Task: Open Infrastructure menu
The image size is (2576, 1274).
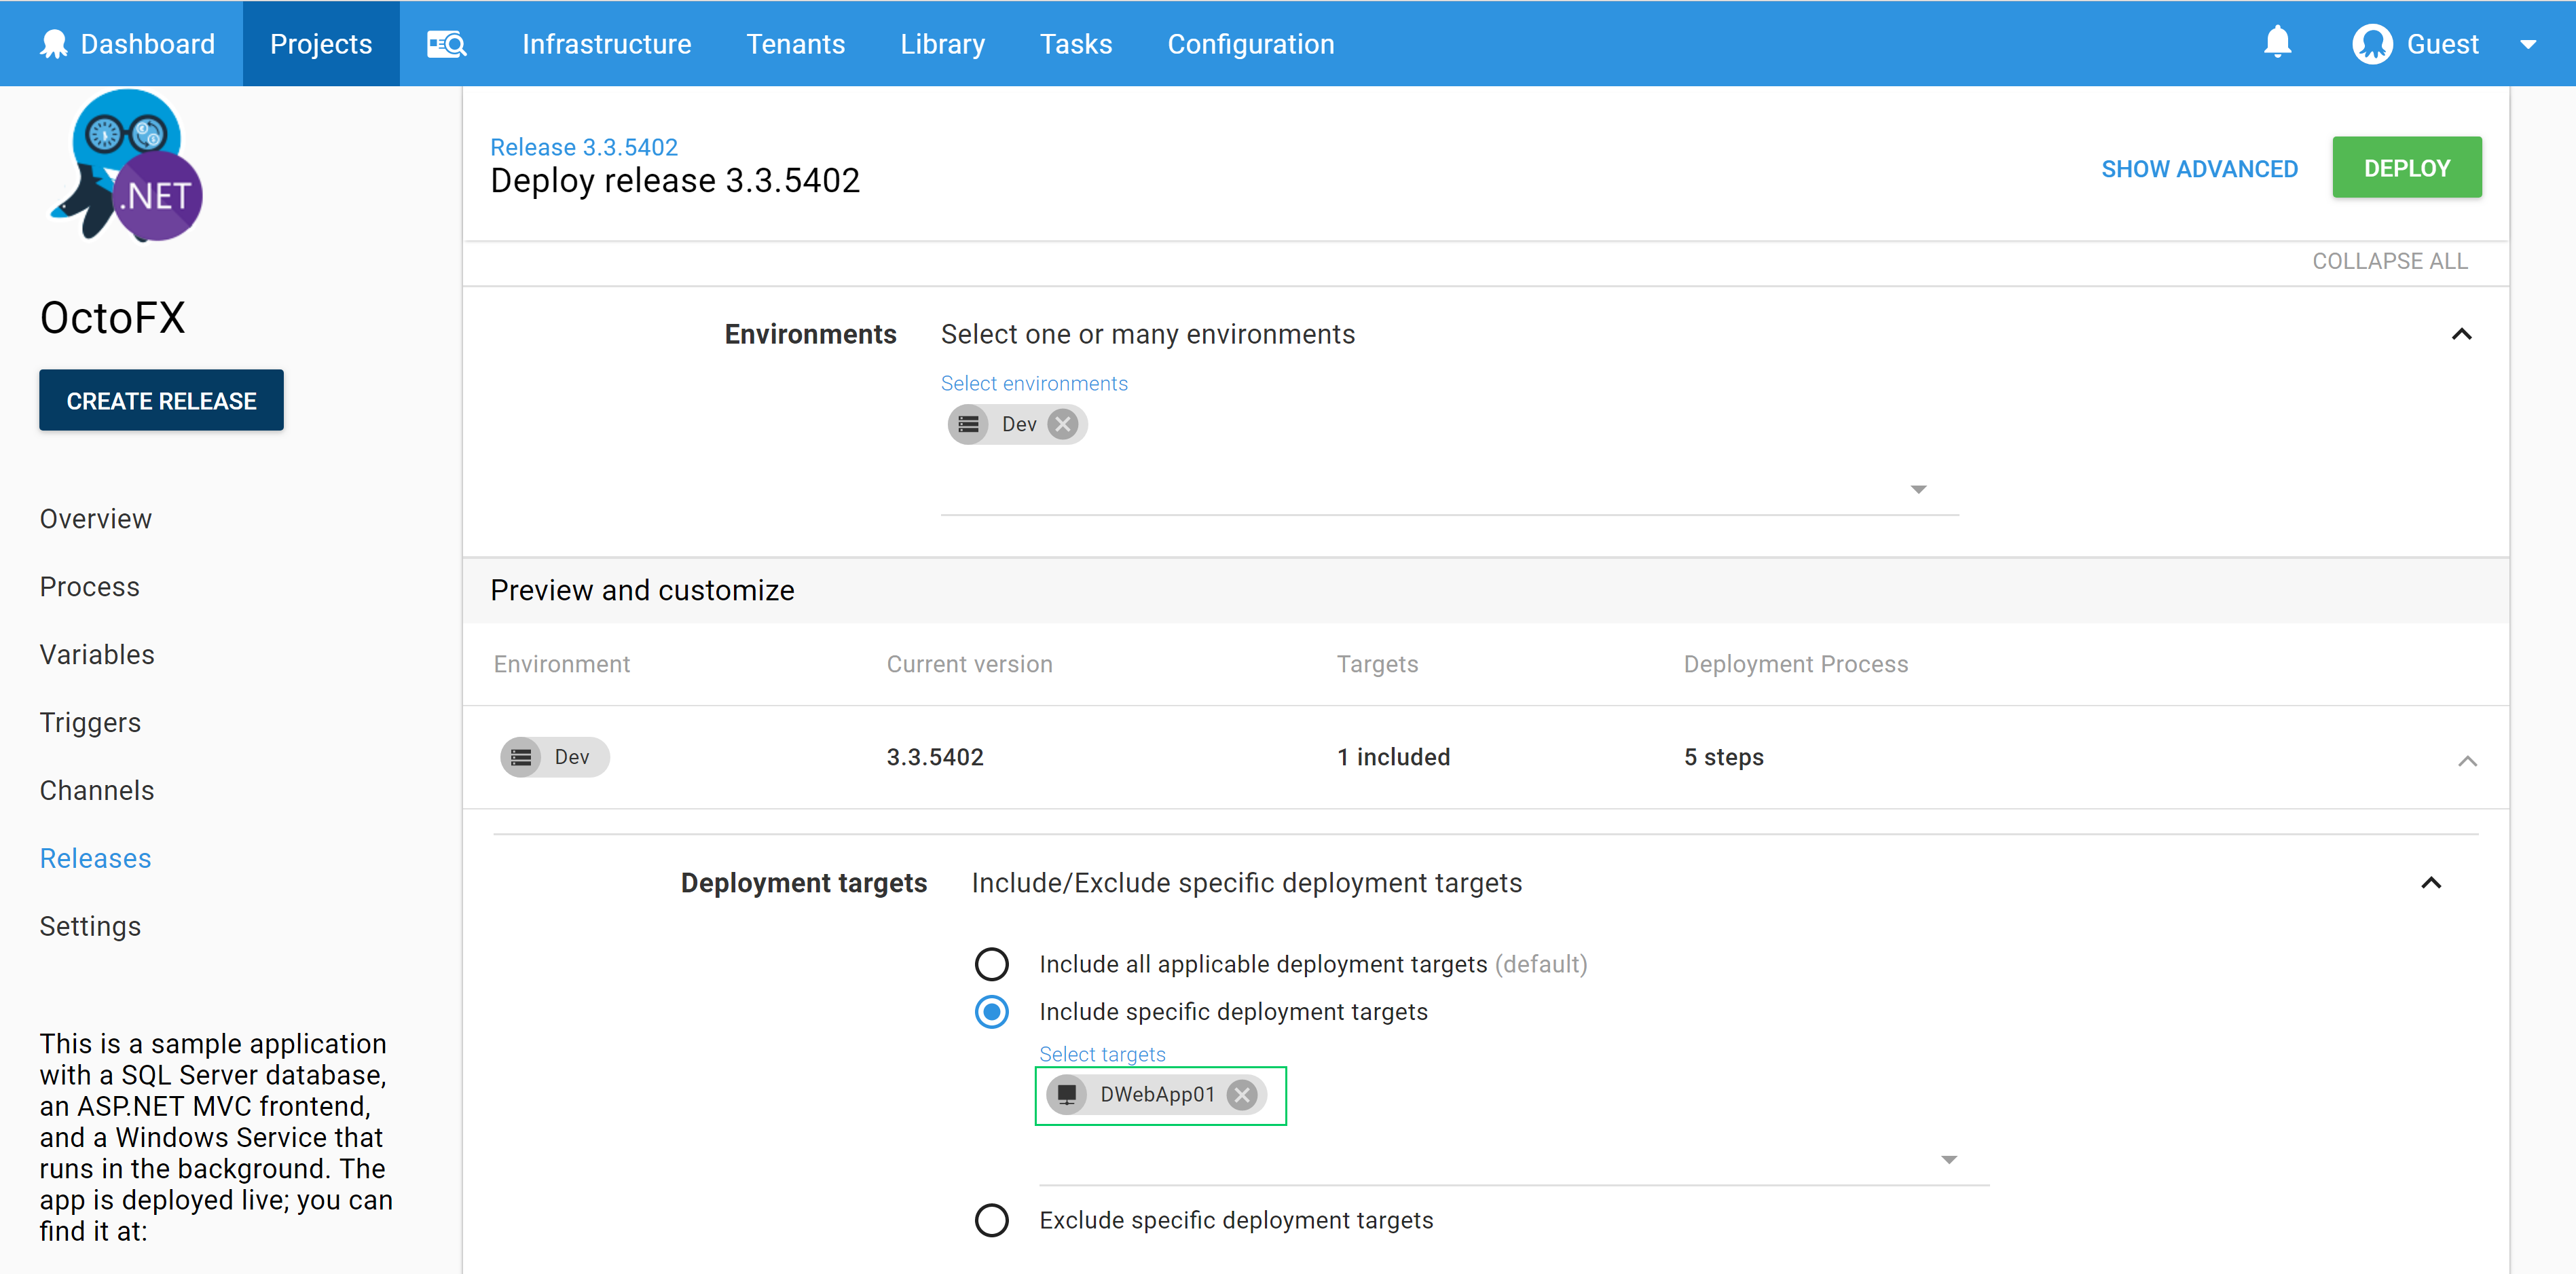Action: point(606,44)
